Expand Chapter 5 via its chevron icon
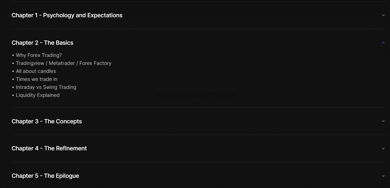The width and height of the screenshot is (390, 188). (x=383, y=176)
